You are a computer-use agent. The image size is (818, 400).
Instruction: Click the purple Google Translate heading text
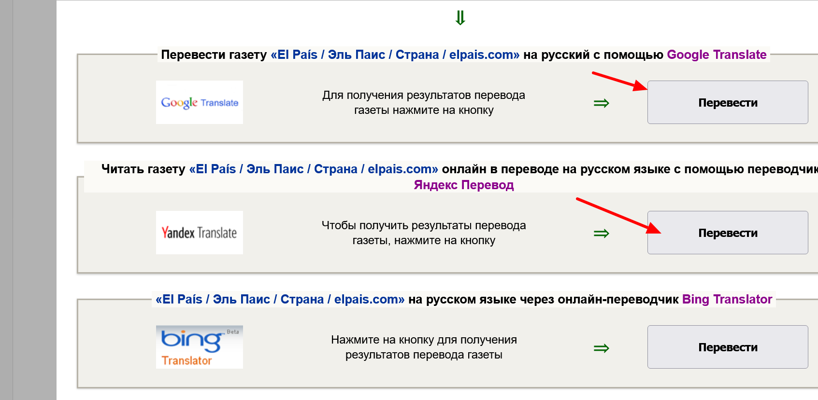click(x=717, y=55)
